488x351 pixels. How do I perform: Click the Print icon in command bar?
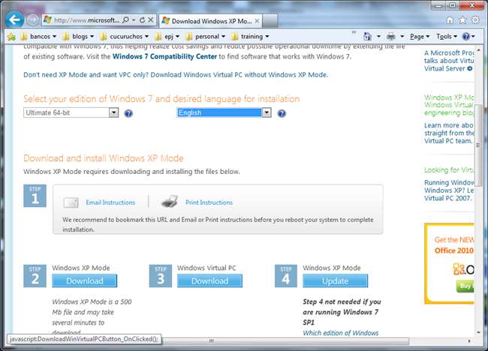click(391, 37)
